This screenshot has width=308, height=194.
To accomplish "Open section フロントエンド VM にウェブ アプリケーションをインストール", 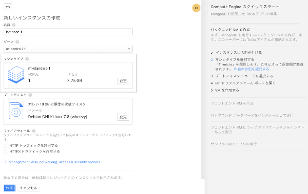I will pyautogui.click(x=257, y=130).
